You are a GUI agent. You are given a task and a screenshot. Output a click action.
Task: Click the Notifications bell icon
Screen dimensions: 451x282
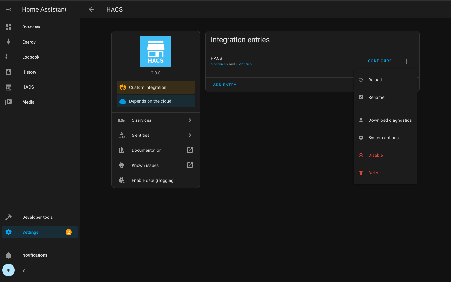pos(8,255)
